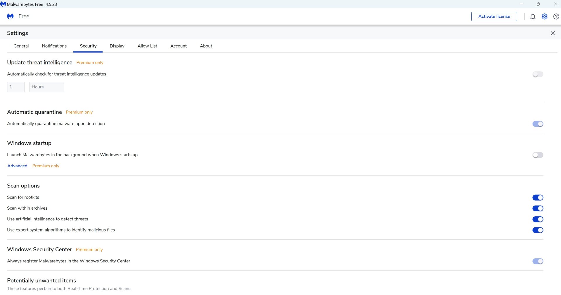Go to the Display tab
Image resolution: width=561 pixels, height=295 pixels.
click(117, 46)
